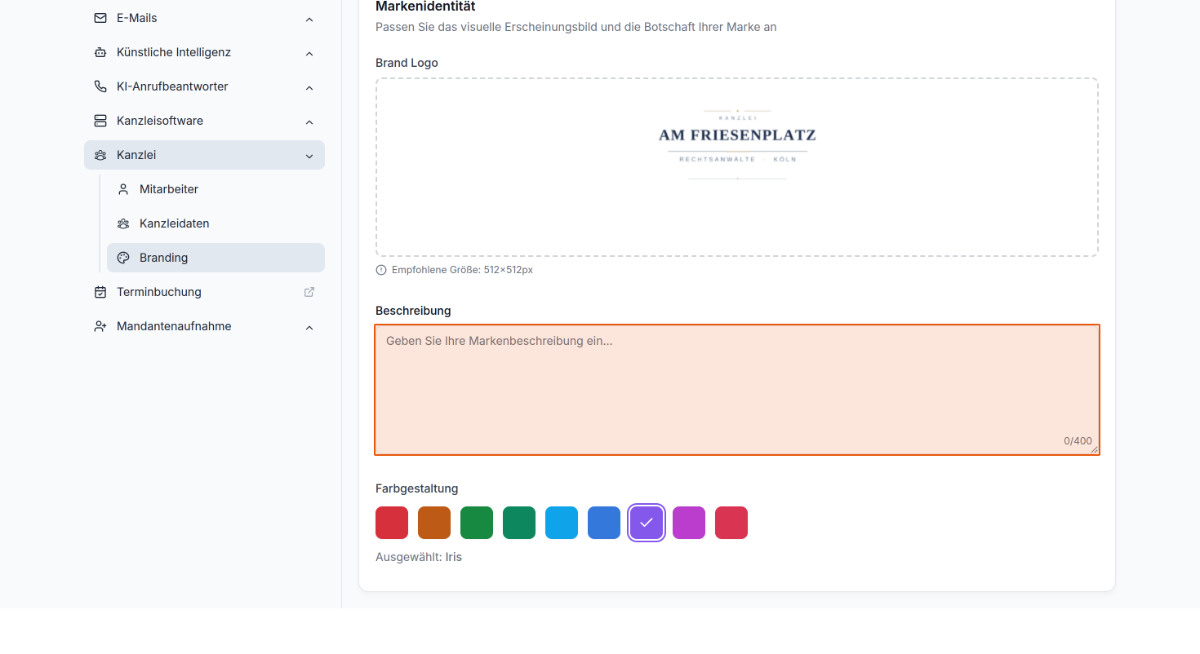The height and width of the screenshot is (654, 1200).
Task: Click the envelope icon beside E-Mails
Action: (x=100, y=18)
